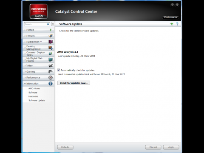Expand the Presets section
Viewport: 204px width, 153px height.
pyautogui.click(x=38, y=36)
